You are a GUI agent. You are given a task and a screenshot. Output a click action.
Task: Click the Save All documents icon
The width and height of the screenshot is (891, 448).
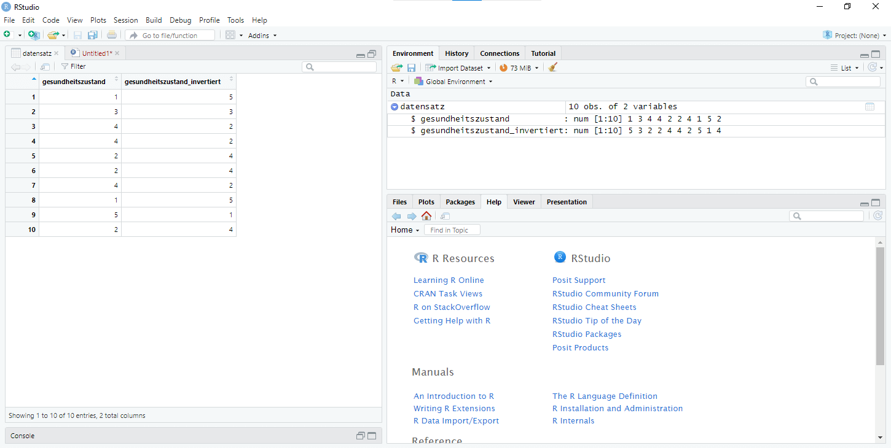93,35
